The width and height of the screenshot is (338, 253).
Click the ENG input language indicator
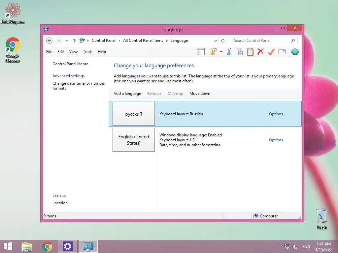tap(306, 246)
